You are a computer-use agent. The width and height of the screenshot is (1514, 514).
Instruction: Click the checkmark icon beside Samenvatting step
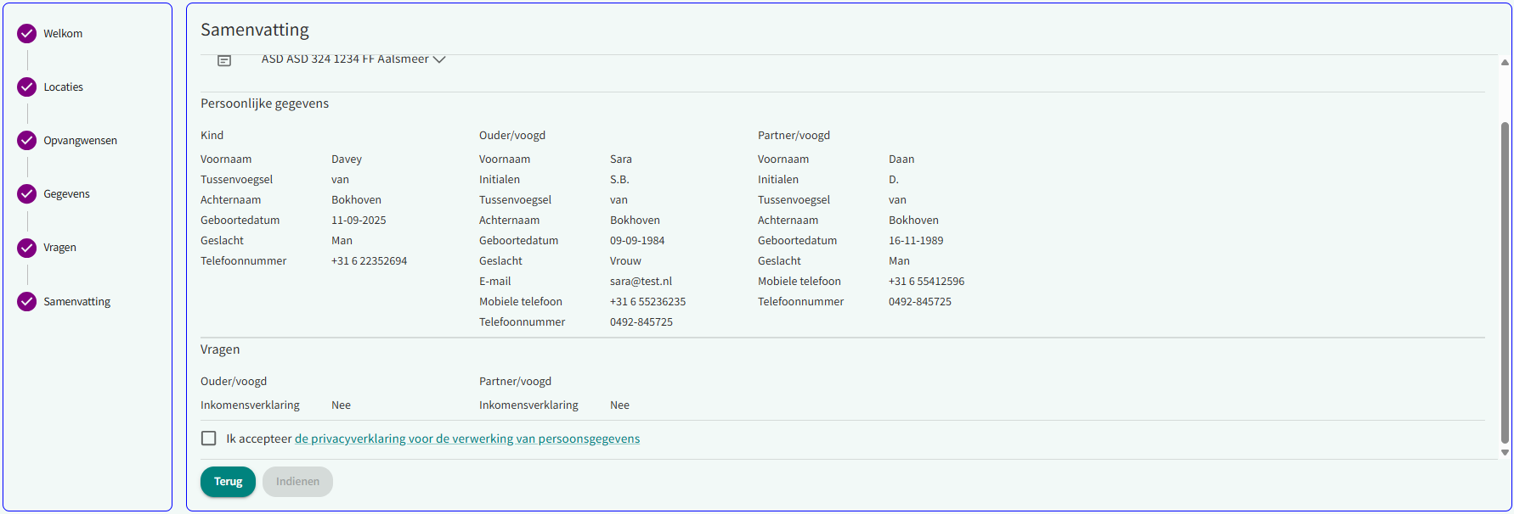point(27,302)
